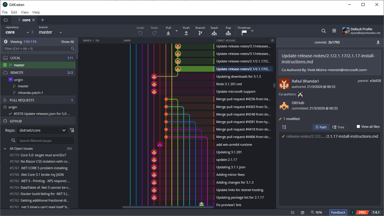384x216 pixels.
Task: Collapse the REMOTE section header
Action: click(38, 73)
